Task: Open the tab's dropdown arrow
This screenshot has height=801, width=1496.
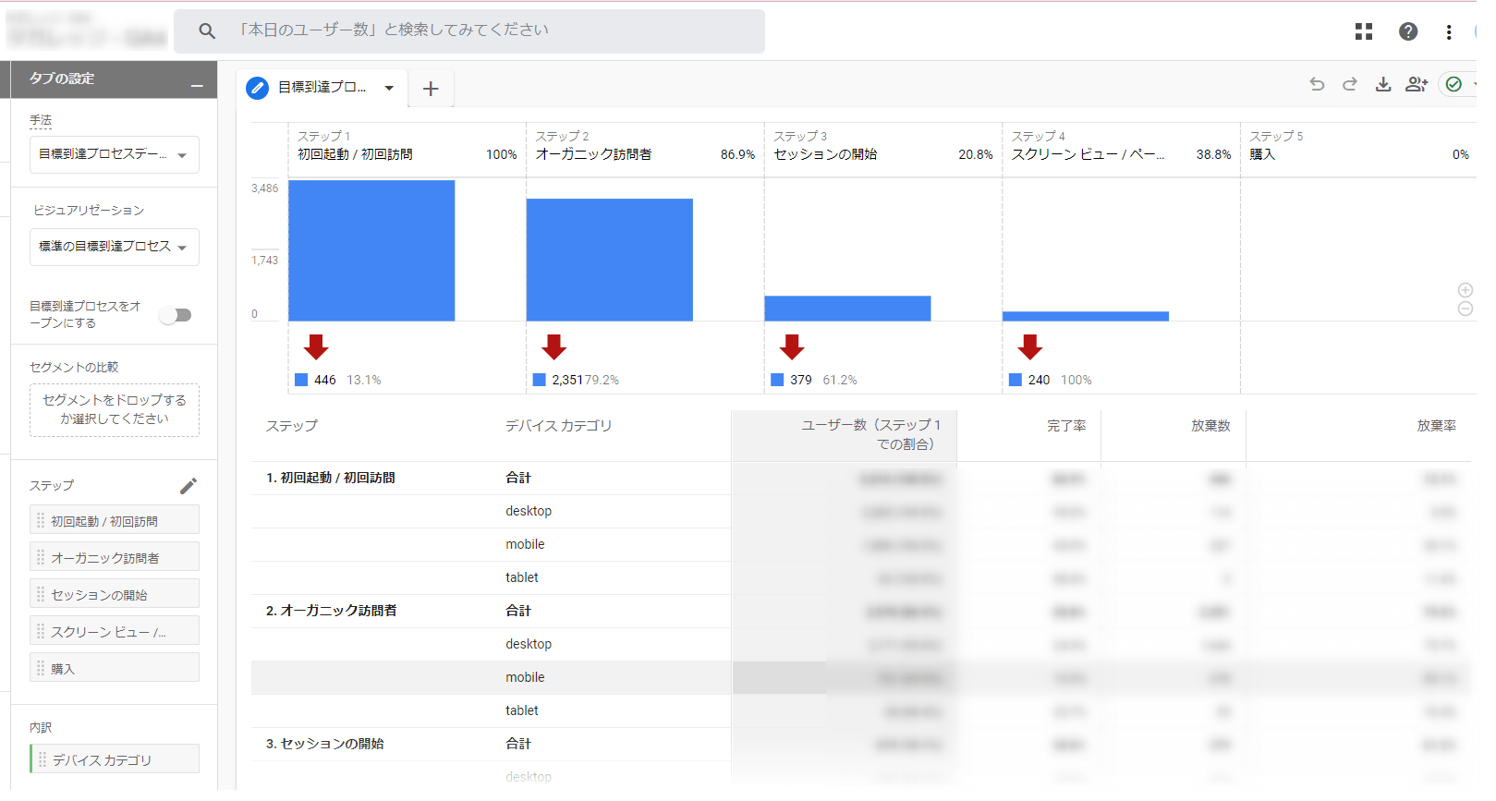Action: [x=389, y=88]
